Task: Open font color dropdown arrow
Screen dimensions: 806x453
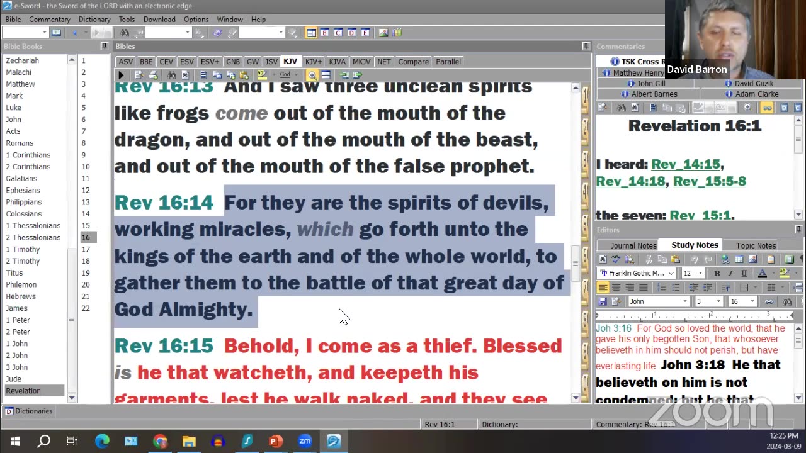Action: (773, 273)
